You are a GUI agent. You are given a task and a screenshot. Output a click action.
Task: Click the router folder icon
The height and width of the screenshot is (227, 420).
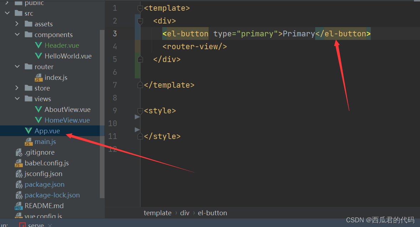click(29, 67)
